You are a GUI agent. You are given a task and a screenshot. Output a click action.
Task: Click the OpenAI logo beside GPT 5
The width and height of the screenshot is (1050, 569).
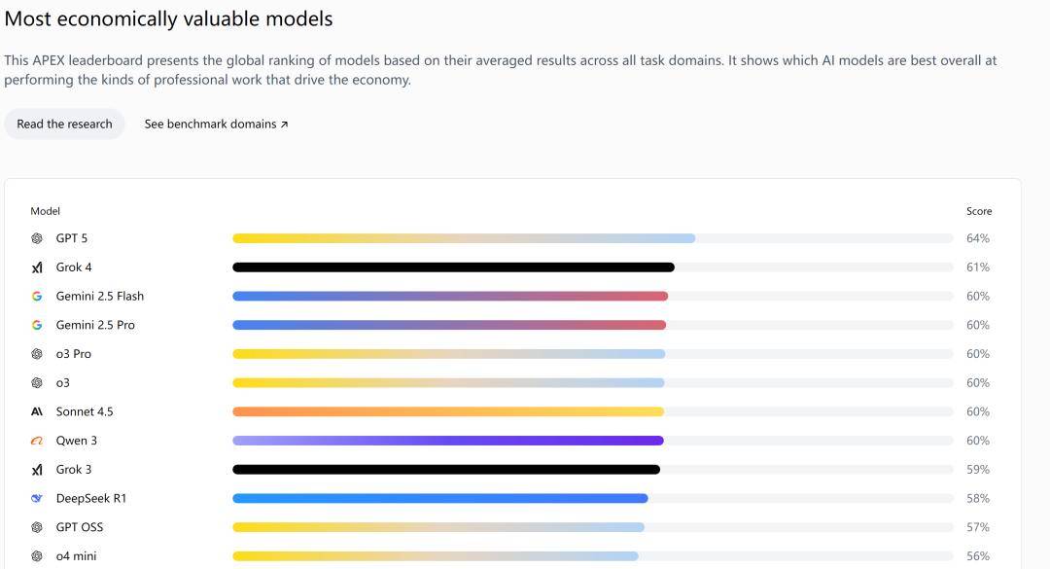click(37, 238)
